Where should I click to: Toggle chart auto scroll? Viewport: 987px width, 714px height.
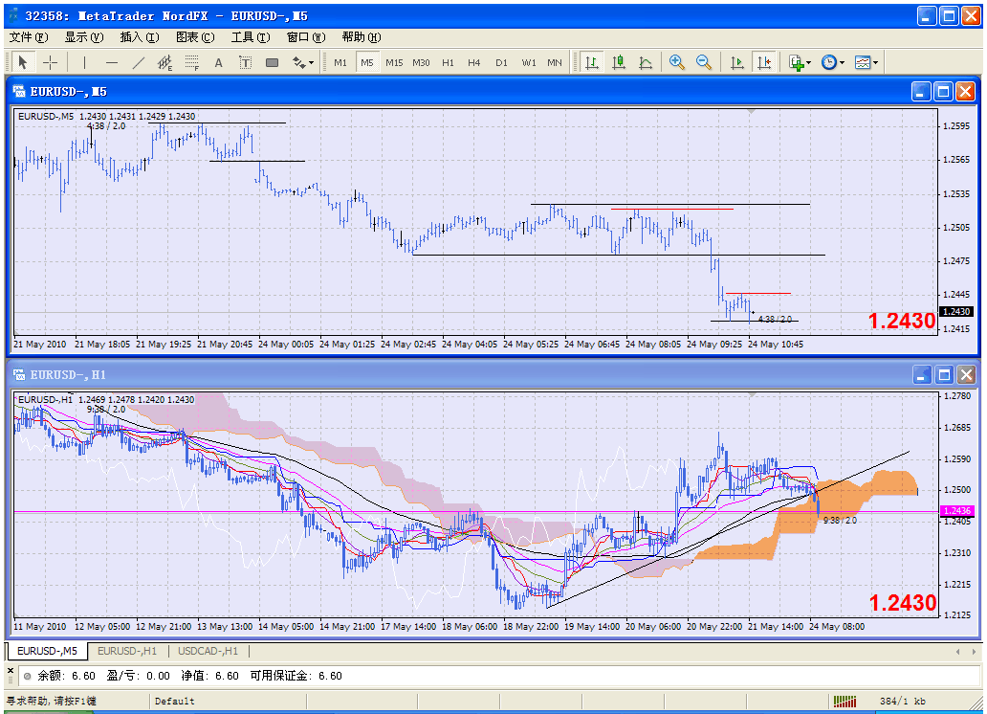[737, 62]
